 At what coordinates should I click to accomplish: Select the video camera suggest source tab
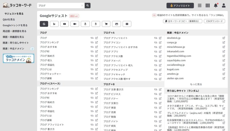[x=75, y=24]
